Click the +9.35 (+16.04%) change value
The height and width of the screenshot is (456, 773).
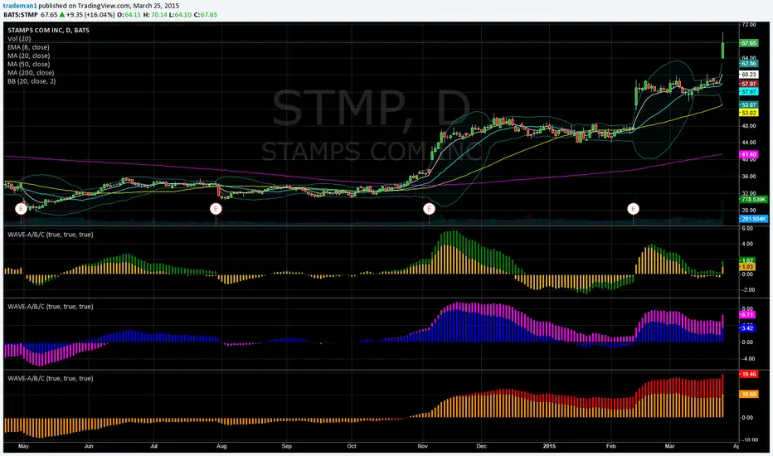(x=90, y=15)
